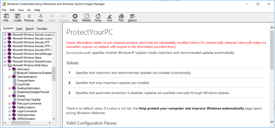Expand the OEMInformation tree node
Screen dimensions: 275x128
click(x=9, y=119)
